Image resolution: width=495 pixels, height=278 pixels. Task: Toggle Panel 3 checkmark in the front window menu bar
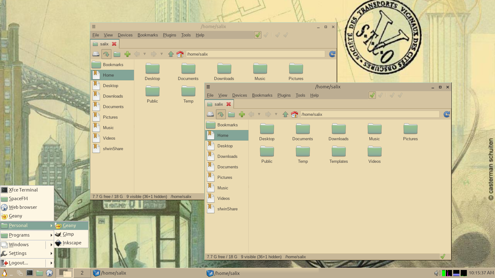(x=392, y=95)
